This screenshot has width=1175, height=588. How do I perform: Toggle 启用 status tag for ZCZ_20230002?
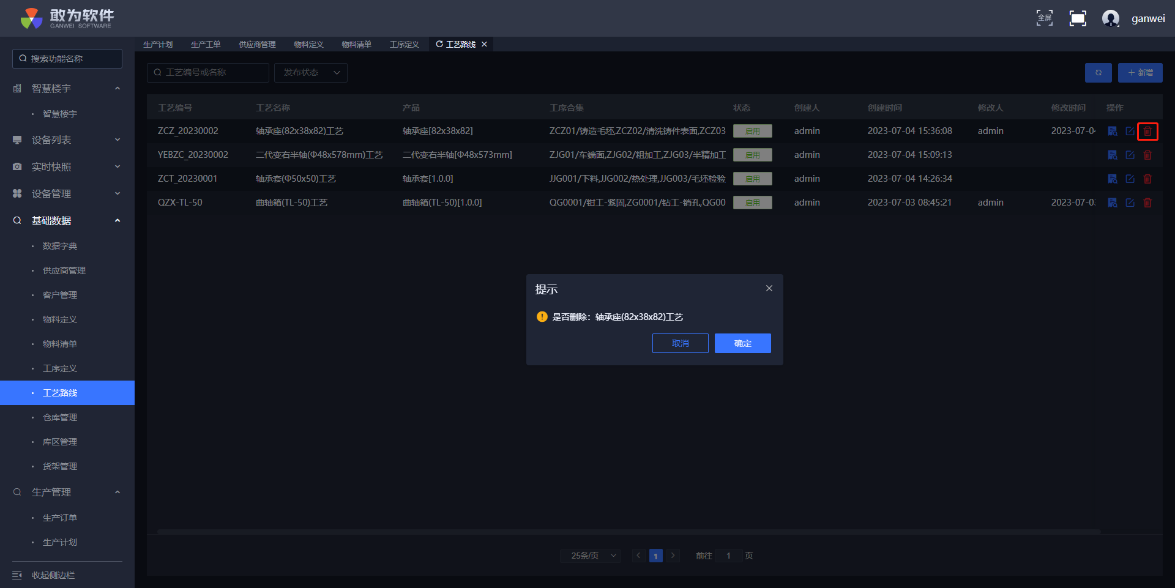[x=752, y=131]
